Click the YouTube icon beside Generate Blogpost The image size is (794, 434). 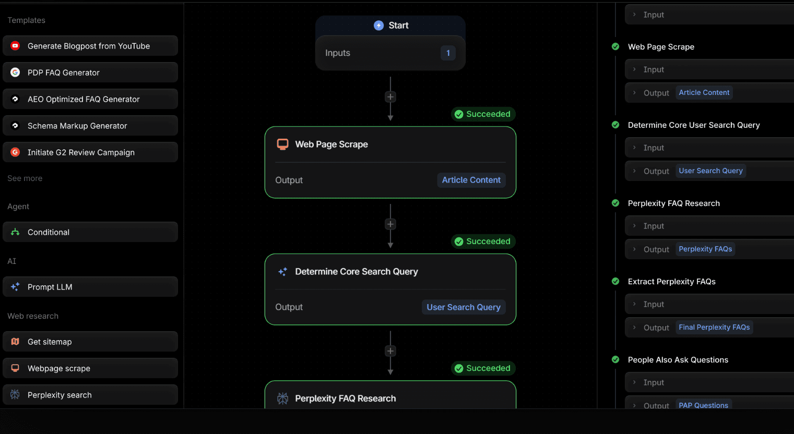[15, 46]
